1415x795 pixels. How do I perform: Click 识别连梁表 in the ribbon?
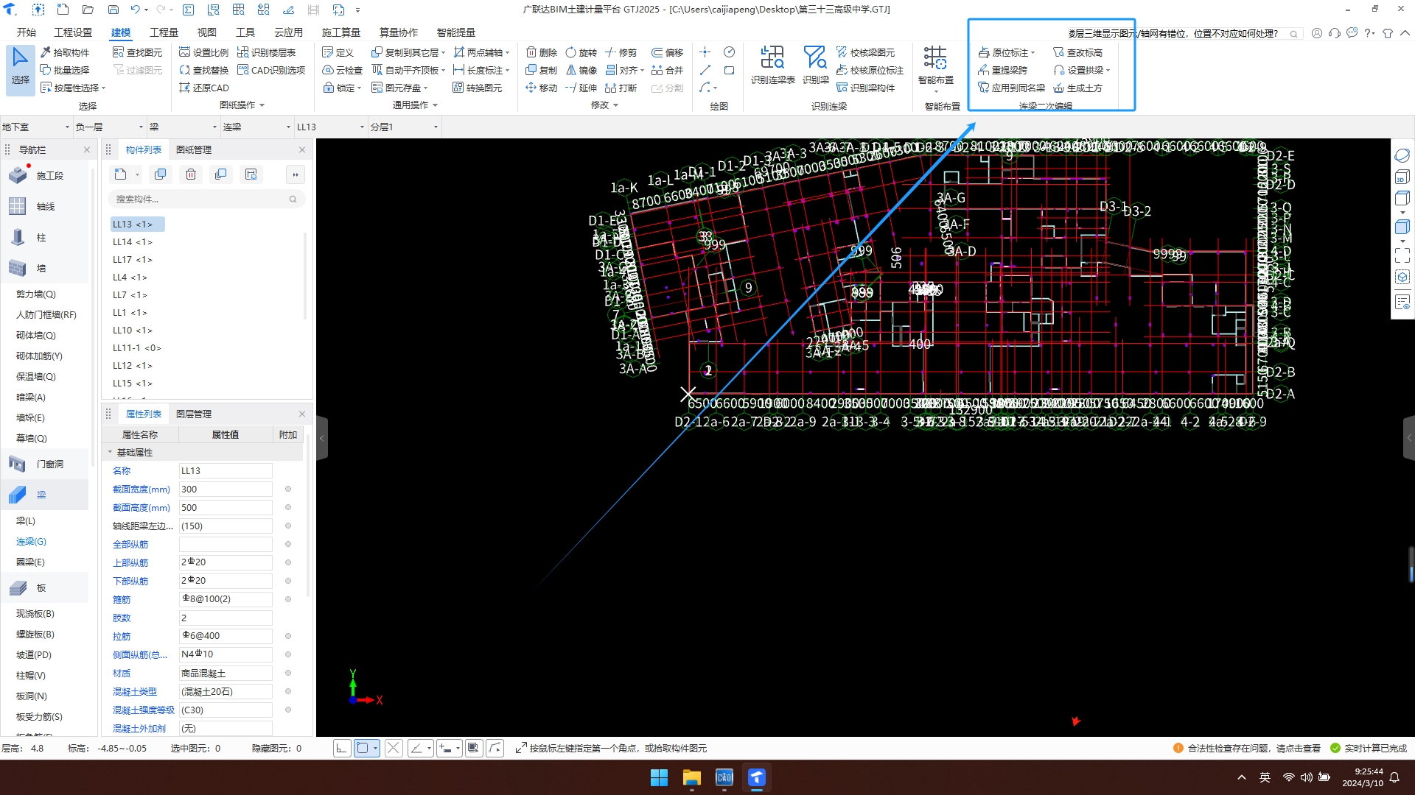click(x=772, y=66)
